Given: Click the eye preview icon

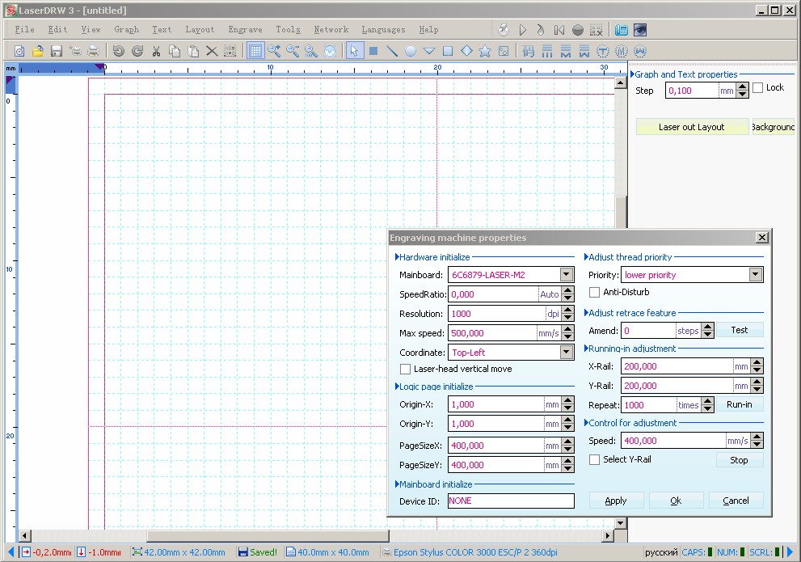Looking at the screenshot, I should 640,30.
